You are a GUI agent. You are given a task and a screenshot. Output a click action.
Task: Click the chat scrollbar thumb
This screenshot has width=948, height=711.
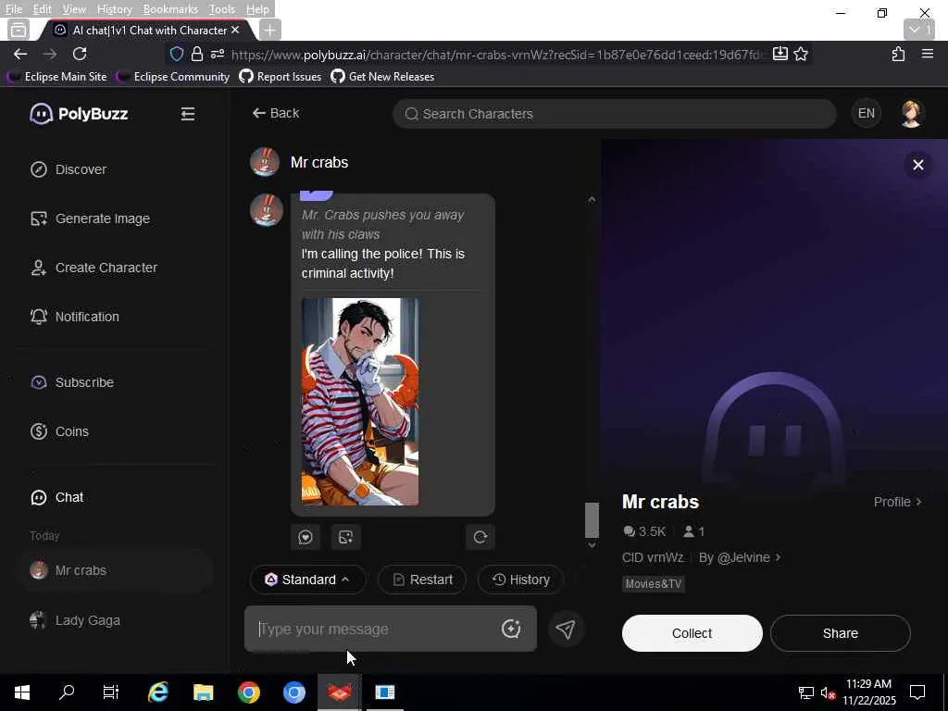pos(592,520)
